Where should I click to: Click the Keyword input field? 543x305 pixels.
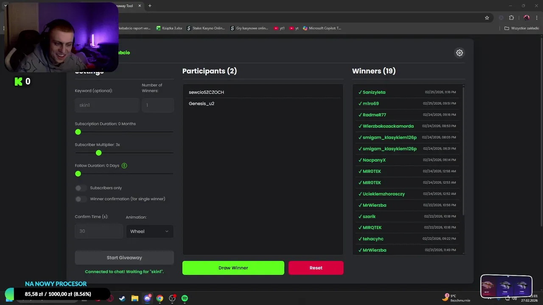pyautogui.click(x=107, y=105)
